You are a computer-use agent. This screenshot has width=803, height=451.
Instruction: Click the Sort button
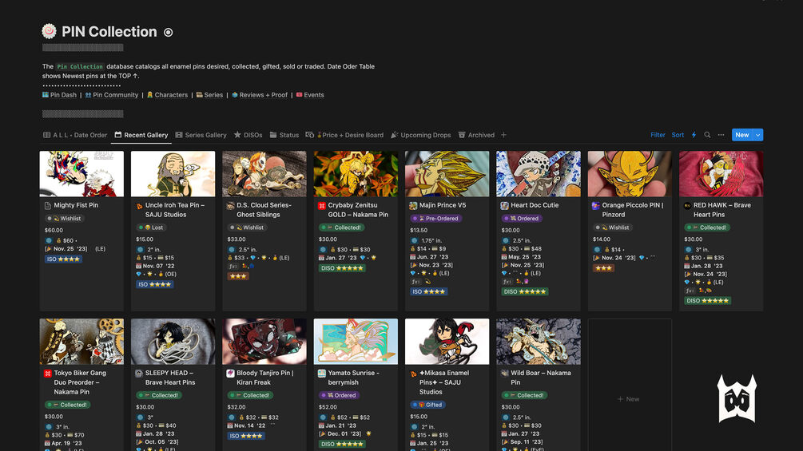678,135
